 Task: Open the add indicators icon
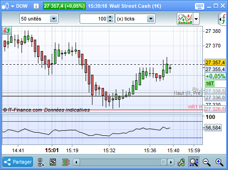tap(185, 19)
